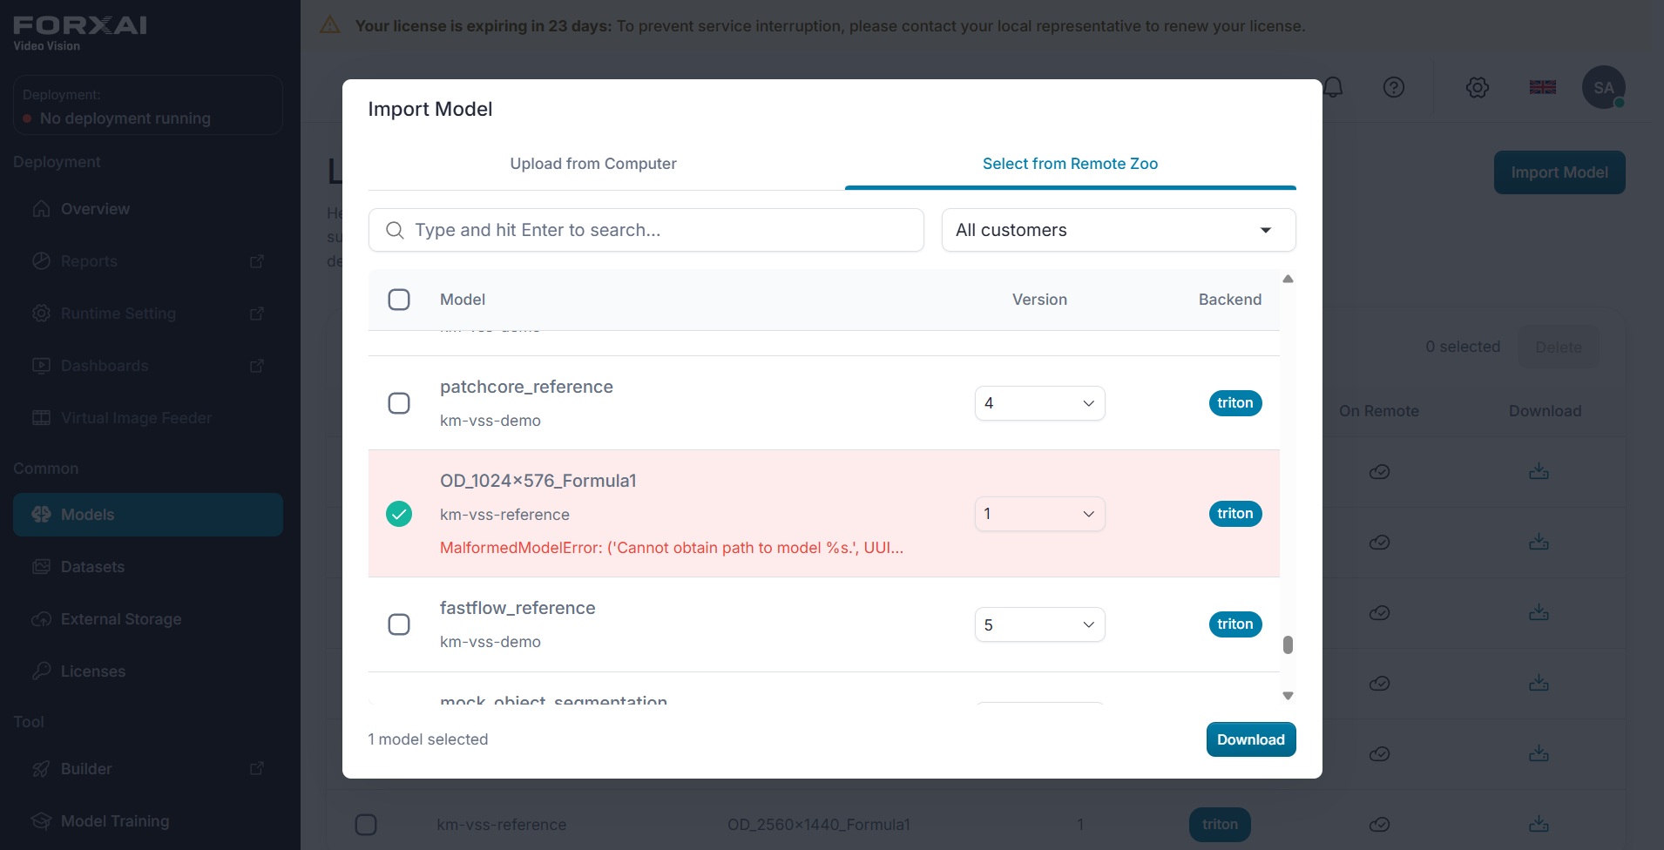The height and width of the screenshot is (850, 1664).
Task: Open version dropdown for fastflow_reference
Action: 1039,624
